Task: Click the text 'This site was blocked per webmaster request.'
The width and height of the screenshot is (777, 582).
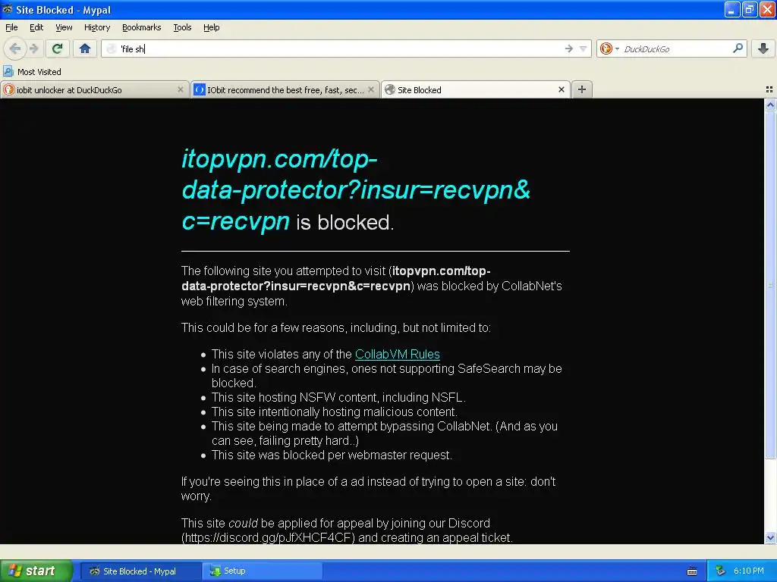Action: coord(332,455)
